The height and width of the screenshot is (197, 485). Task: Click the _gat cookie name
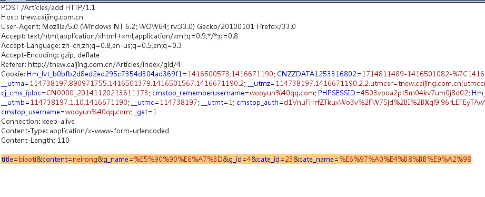(x=141, y=112)
